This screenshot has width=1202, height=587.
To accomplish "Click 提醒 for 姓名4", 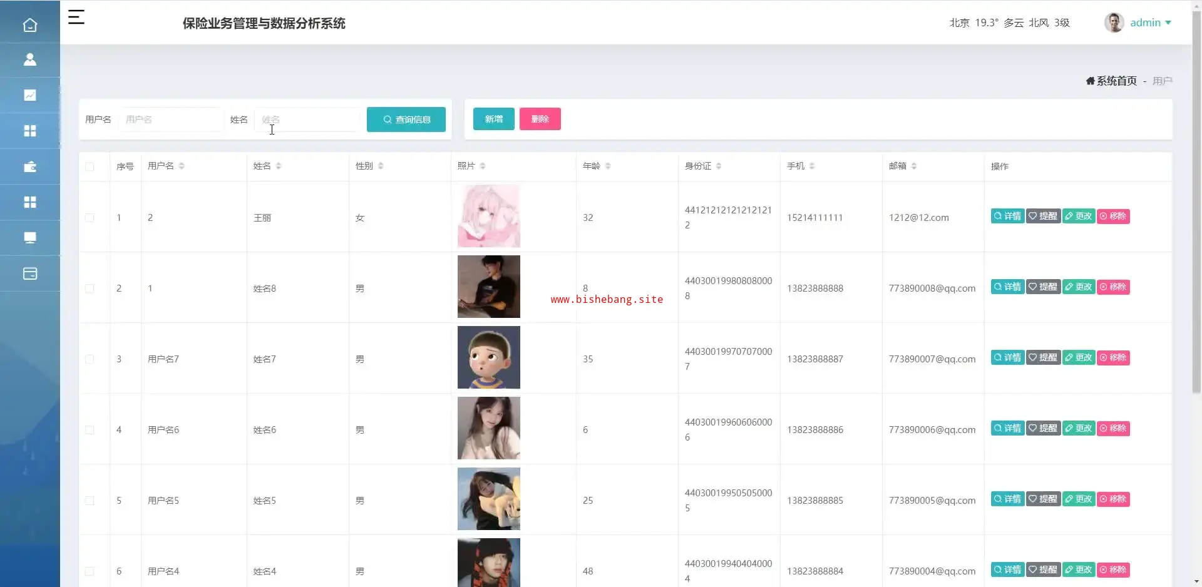I will 1043,570.
